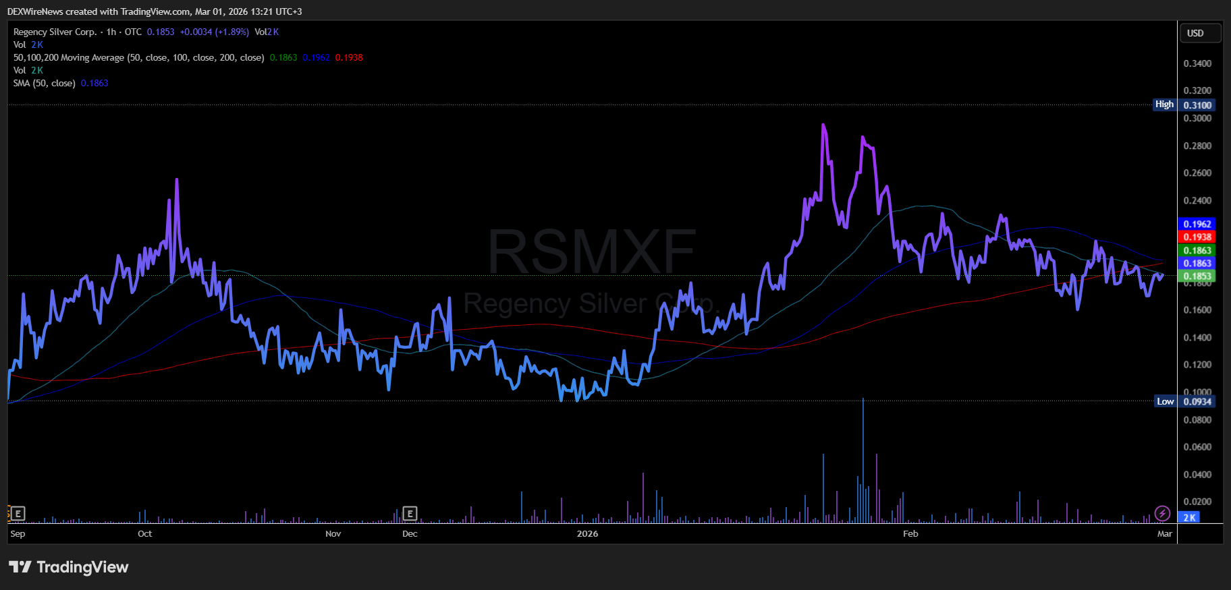Select the SMA (50, close) indicator legend

click(44, 83)
